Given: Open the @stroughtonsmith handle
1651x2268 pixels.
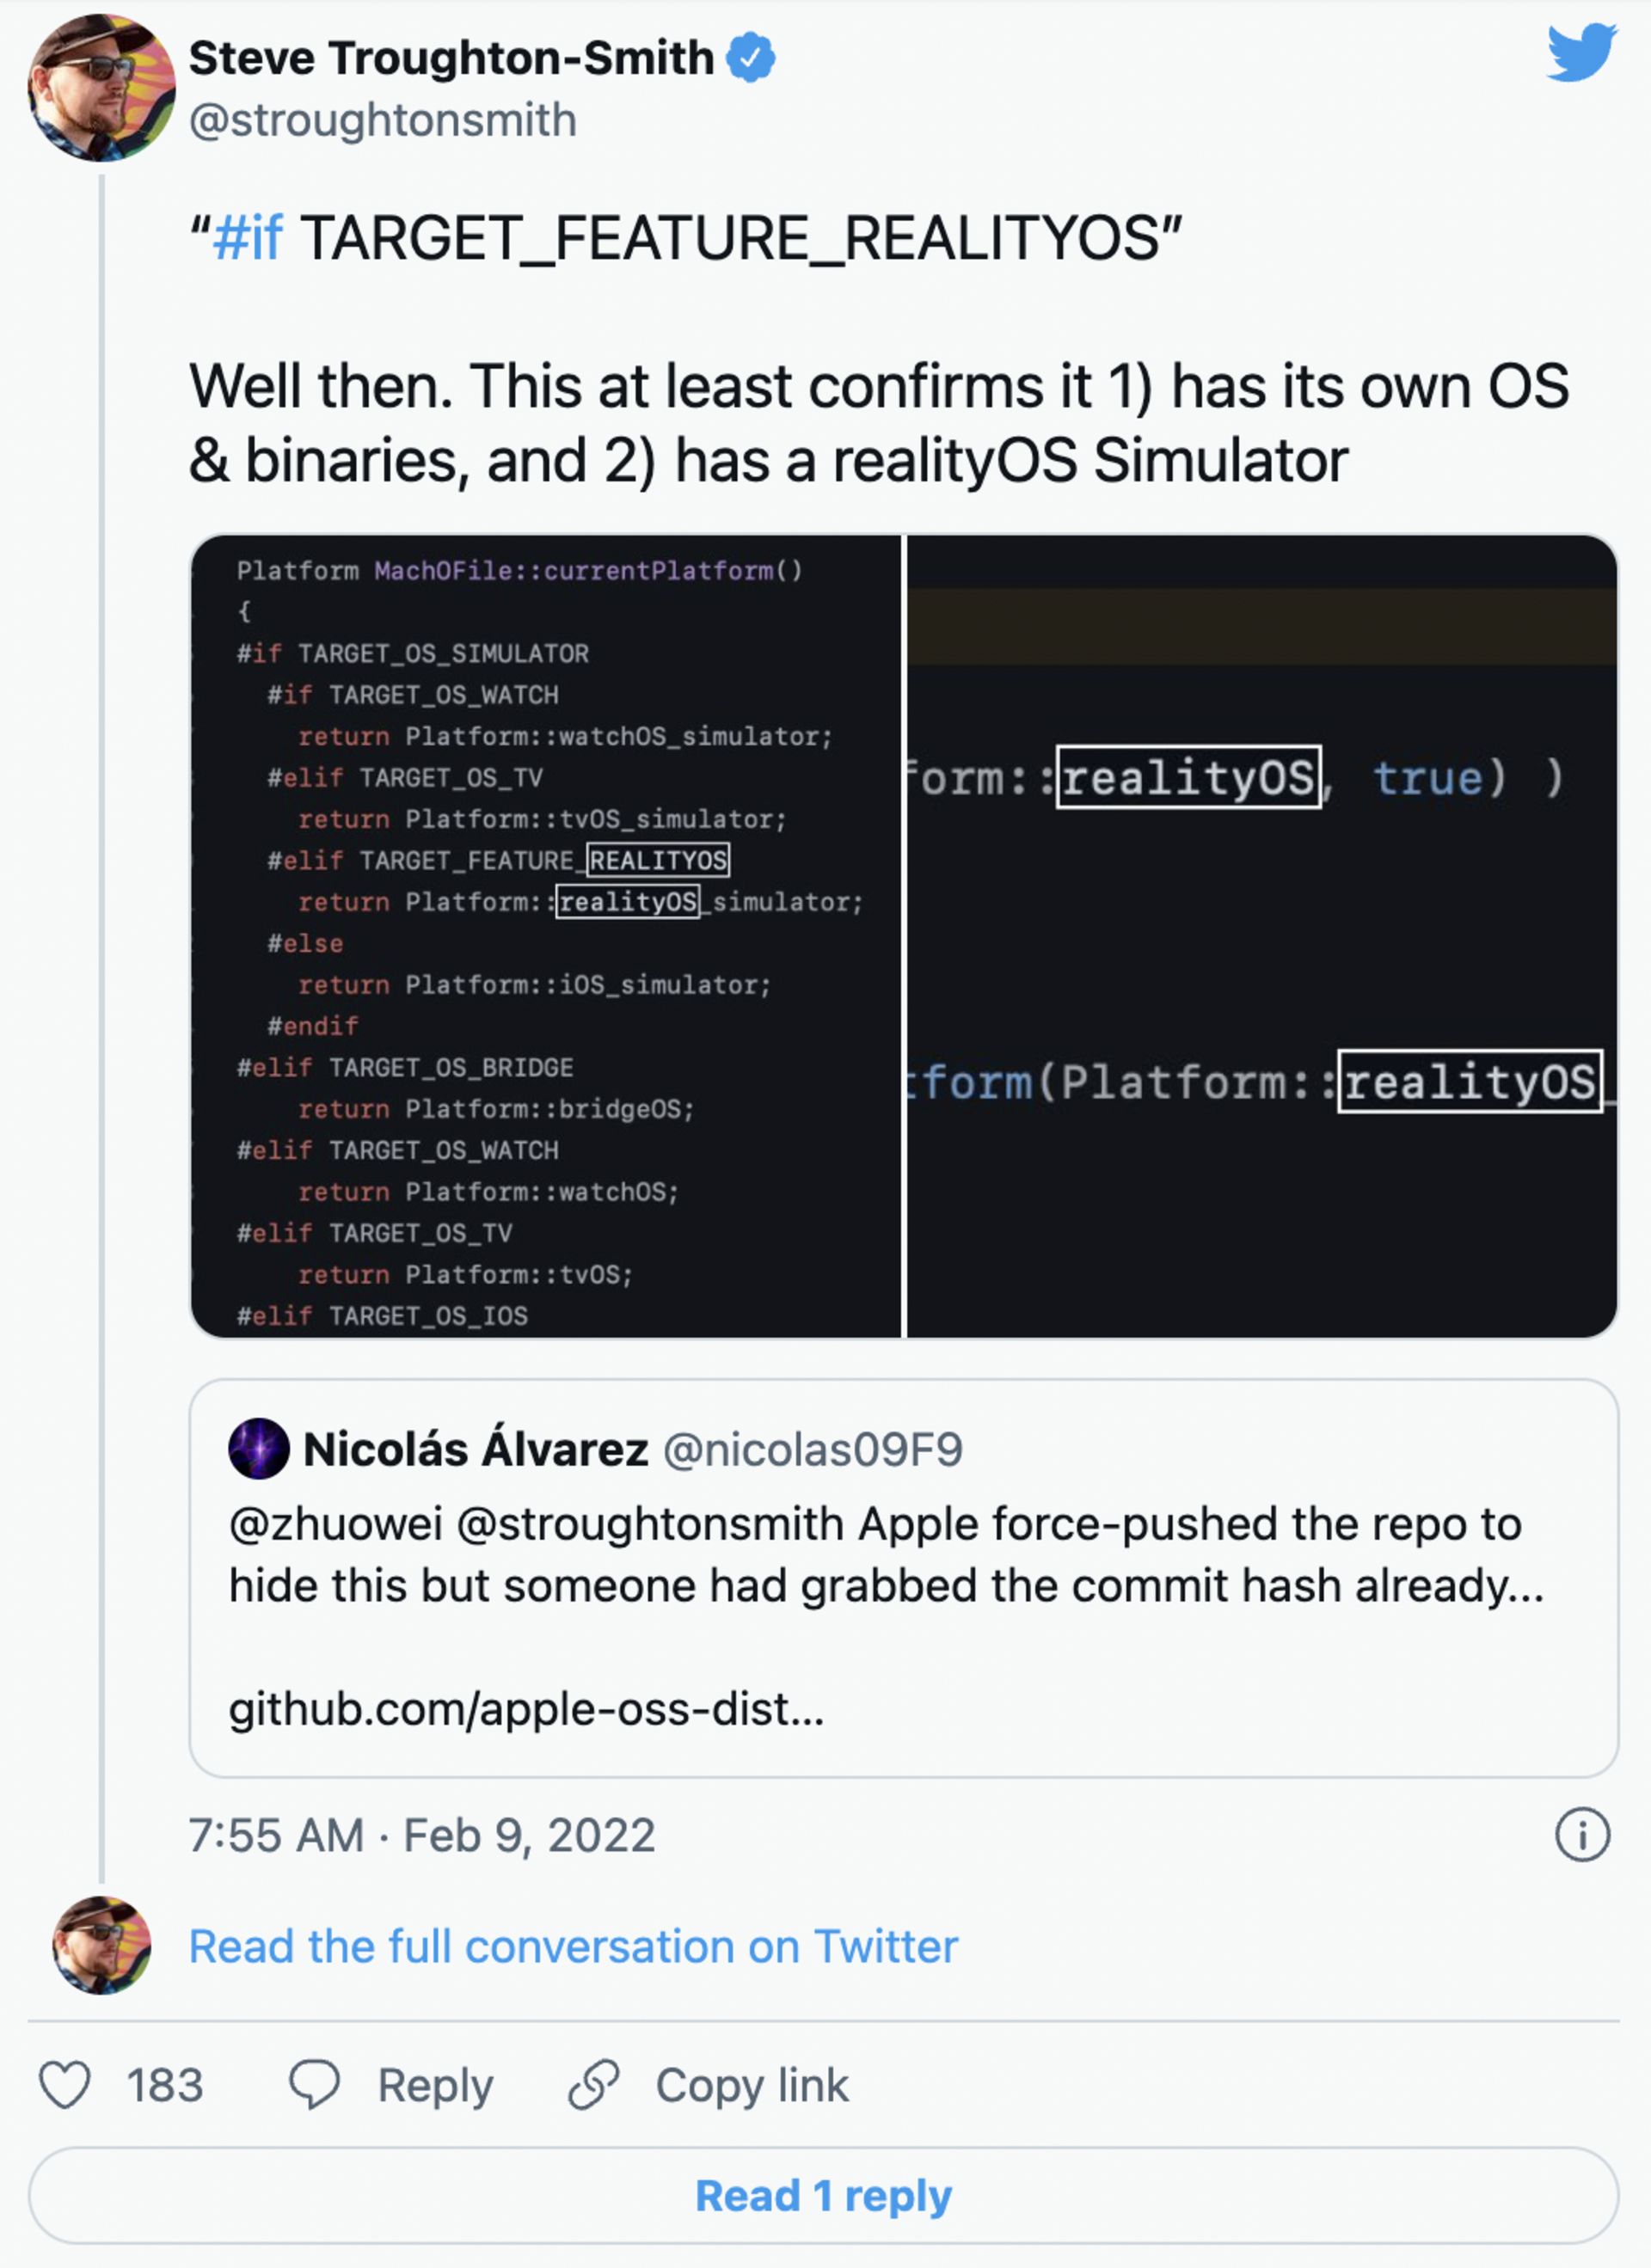Looking at the screenshot, I should [383, 120].
